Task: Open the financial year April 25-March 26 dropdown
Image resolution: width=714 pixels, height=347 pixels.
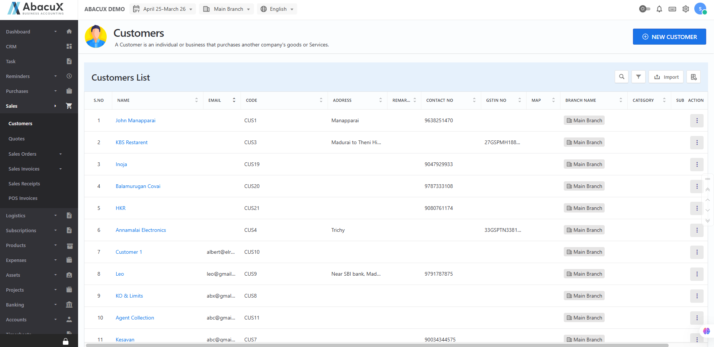Action: (x=163, y=9)
